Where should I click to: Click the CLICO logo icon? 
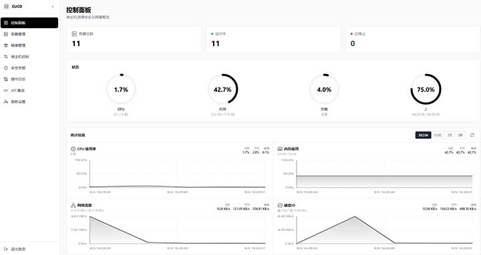(6, 7)
